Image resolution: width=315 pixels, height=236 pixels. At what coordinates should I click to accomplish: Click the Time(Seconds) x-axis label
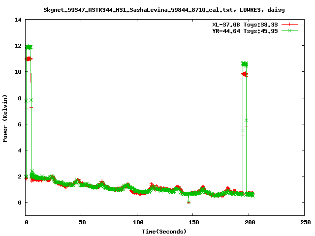(164, 231)
